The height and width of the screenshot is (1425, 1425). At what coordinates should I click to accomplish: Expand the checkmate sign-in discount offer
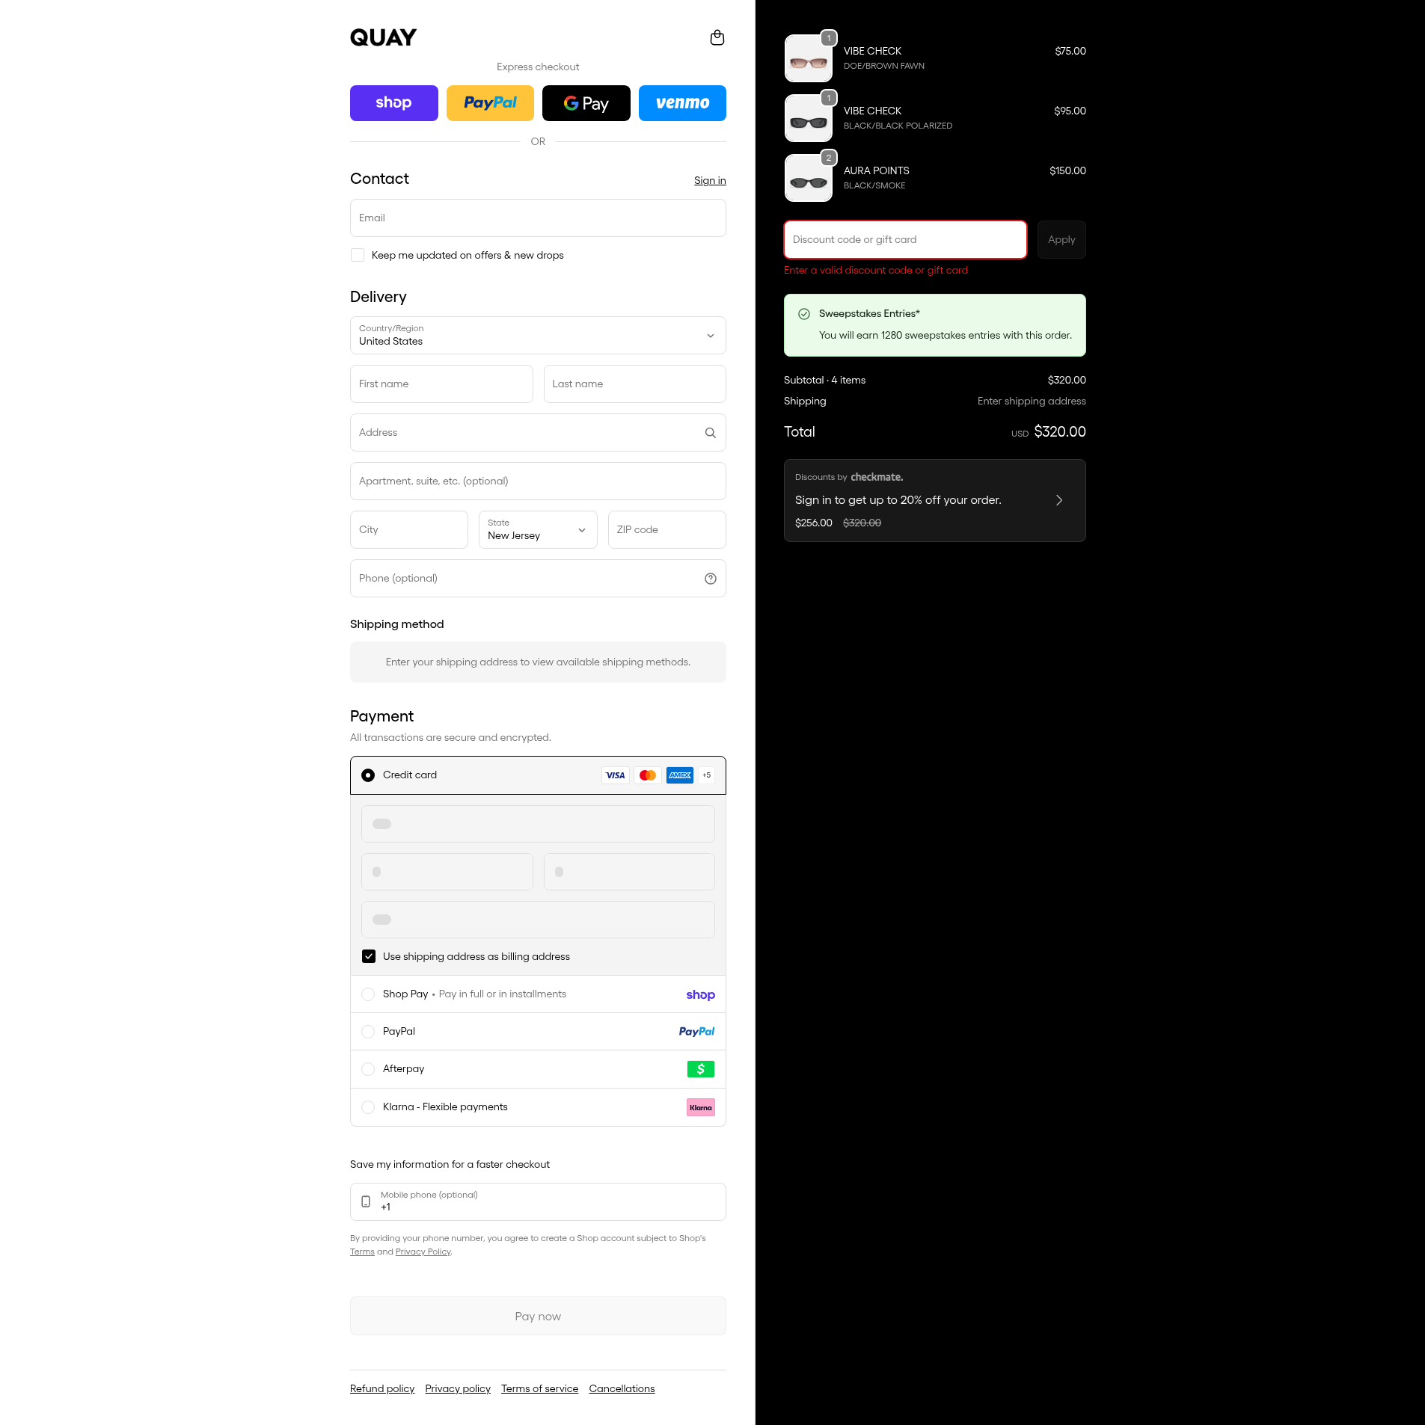coord(934,501)
